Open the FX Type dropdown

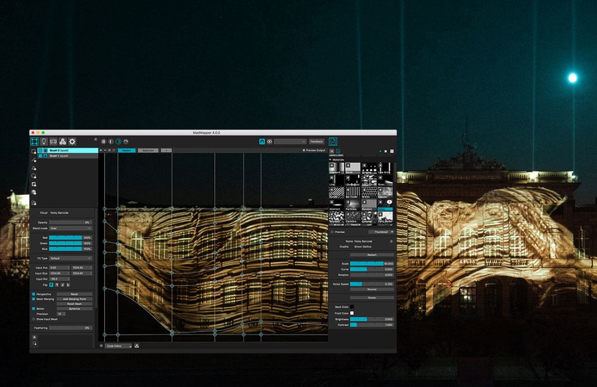click(70, 258)
